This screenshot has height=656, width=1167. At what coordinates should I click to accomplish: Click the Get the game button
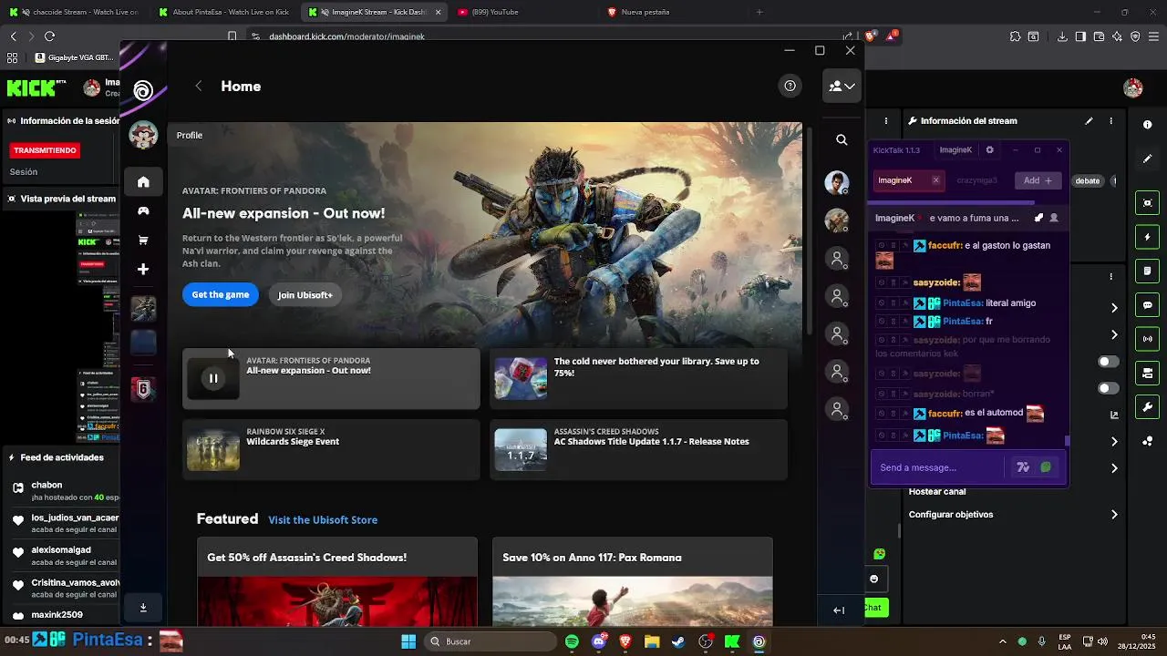point(221,294)
